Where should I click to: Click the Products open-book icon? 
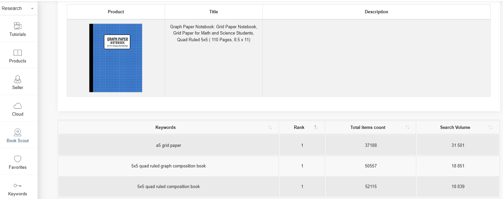[x=18, y=52]
